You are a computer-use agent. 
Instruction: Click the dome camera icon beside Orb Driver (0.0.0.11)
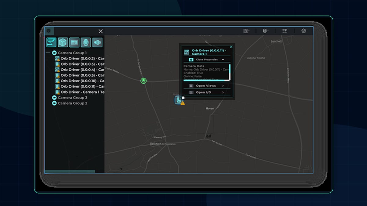[57, 86]
